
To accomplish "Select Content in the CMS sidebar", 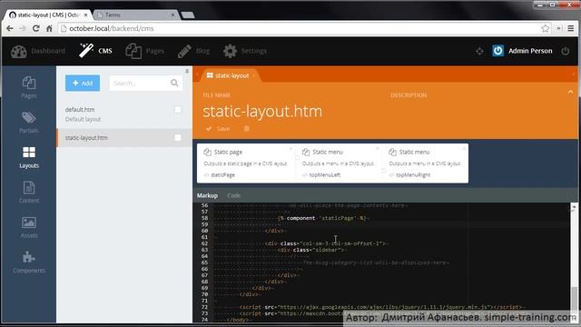I will click(29, 193).
